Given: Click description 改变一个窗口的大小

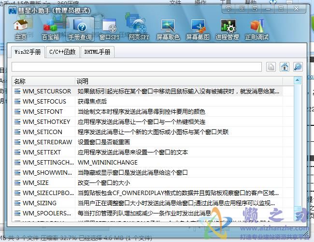Looking at the screenshot, I should click(x=104, y=183).
